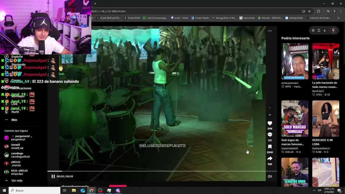This screenshot has width=345, height=194.
Task: Select Siguiendo in TikTok sidebar
Action: 18,65
